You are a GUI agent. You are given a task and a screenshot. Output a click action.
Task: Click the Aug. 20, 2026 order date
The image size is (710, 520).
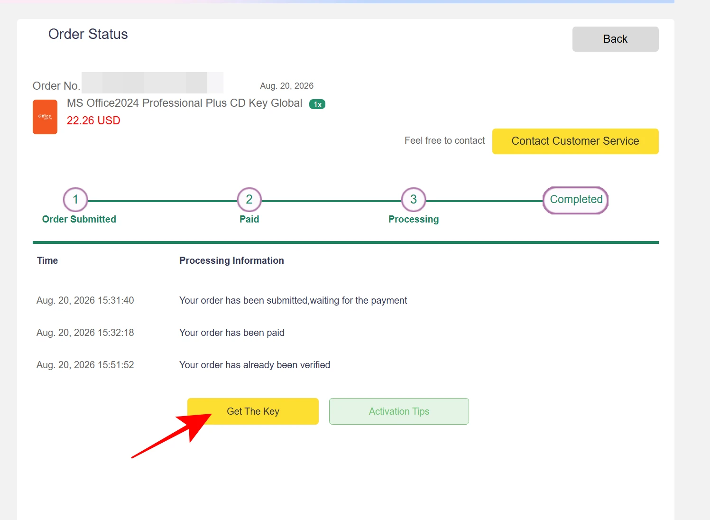[x=286, y=86]
